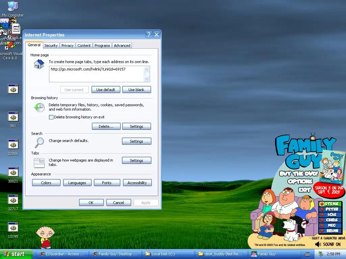Open Options in Family Guy panel
This screenshot has height=259, width=346.
click(300, 181)
